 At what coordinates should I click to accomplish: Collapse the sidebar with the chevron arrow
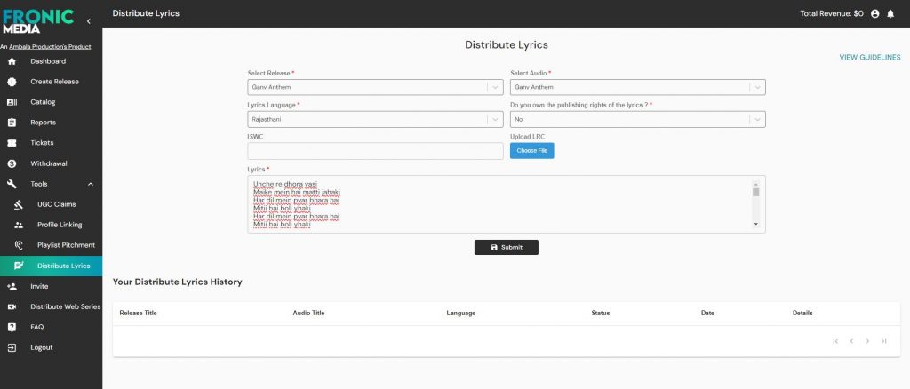pos(89,20)
